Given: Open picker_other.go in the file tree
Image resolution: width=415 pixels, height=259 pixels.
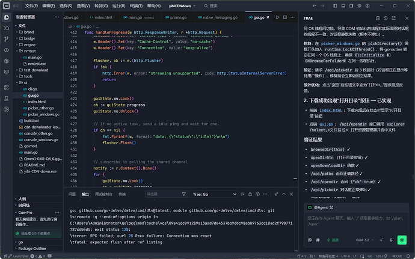Looking at the screenshot, I should [40, 108].
